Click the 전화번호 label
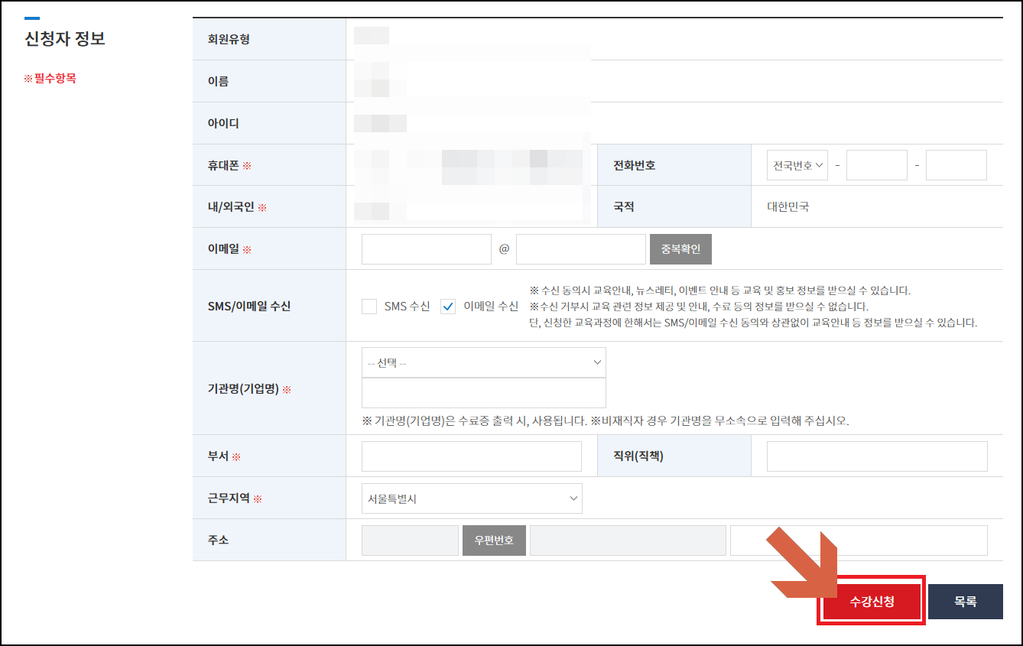This screenshot has width=1023, height=646. pyautogui.click(x=634, y=165)
